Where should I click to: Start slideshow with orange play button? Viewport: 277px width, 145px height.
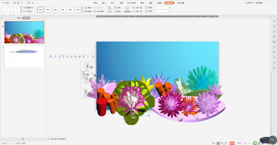pyautogui.click(x=232, y=143)
